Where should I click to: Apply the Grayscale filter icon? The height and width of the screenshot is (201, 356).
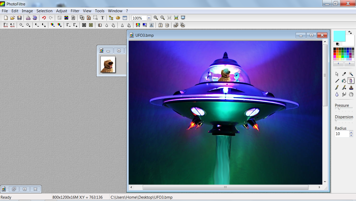tap(84, 25)
